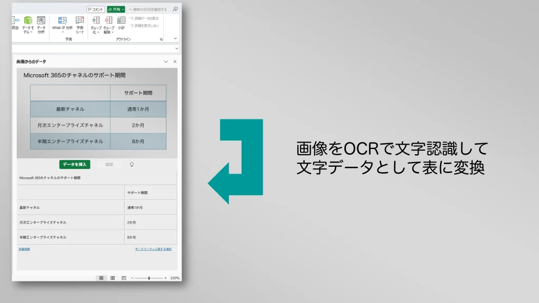Toggle Normal view in the status bar
The width and height of the screenshot is (539, 303).
(102, 278)
